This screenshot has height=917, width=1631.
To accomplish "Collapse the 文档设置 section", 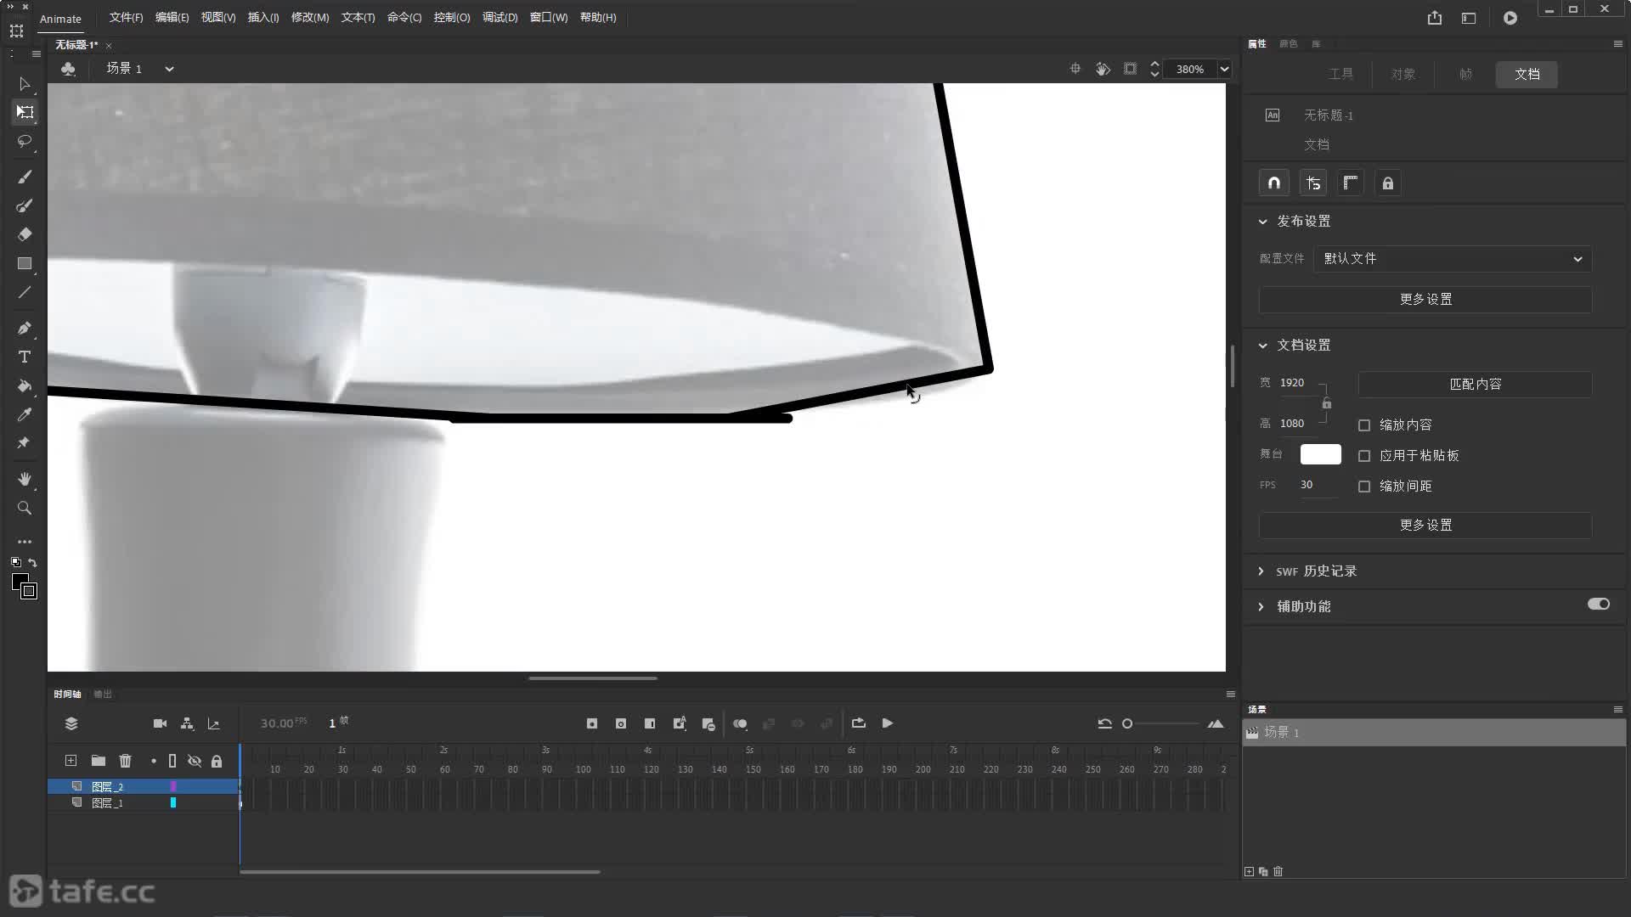I will [1263, 346].
